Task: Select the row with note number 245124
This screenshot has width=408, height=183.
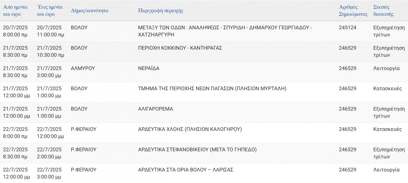Action: click(x=204, y=31)
